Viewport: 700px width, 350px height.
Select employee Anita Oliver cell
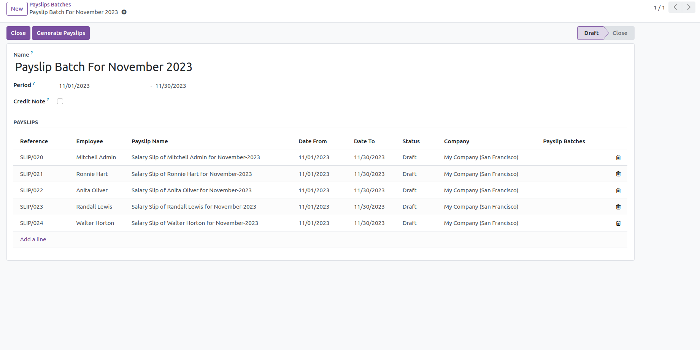click(92, 190)
